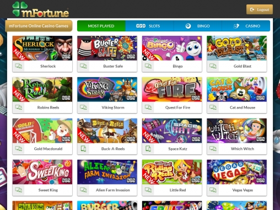Click the device icon beside Quest For Fire
The image size is (280, 210).
[148, 107]
